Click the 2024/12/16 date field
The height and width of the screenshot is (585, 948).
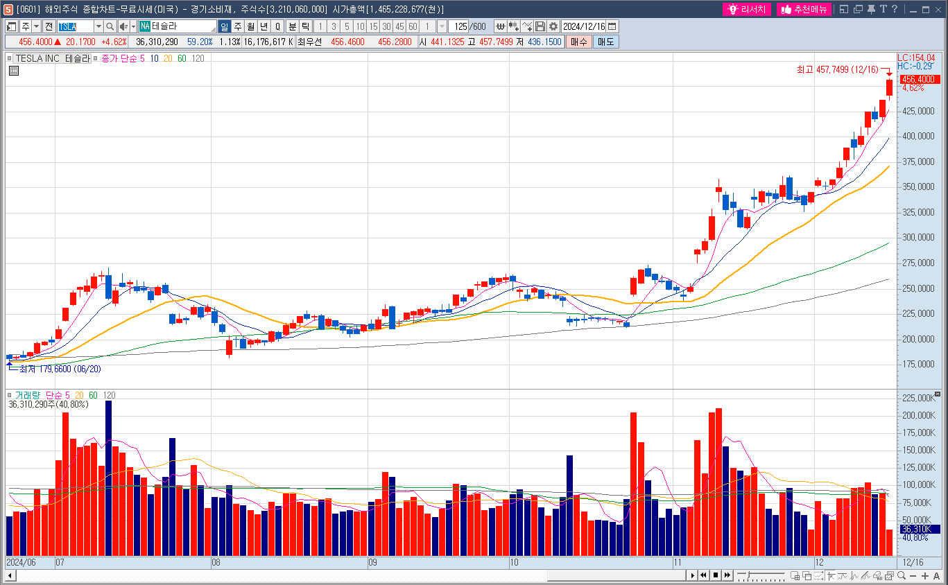tap(583, 26)
